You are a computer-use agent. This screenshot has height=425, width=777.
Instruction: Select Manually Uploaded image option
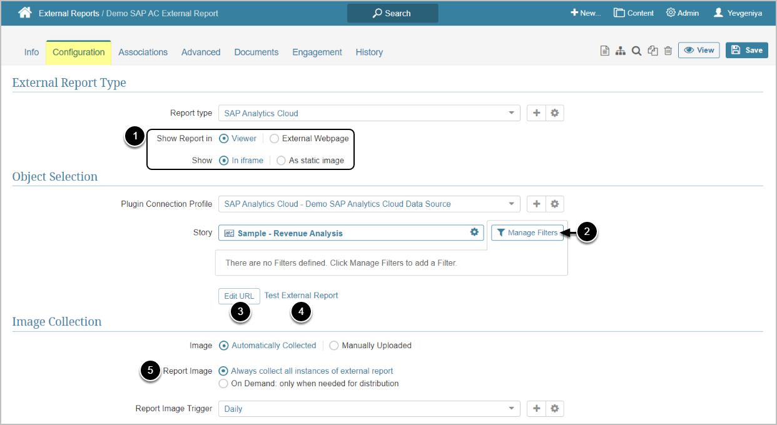pyautogui.click(x=333, y=345)
